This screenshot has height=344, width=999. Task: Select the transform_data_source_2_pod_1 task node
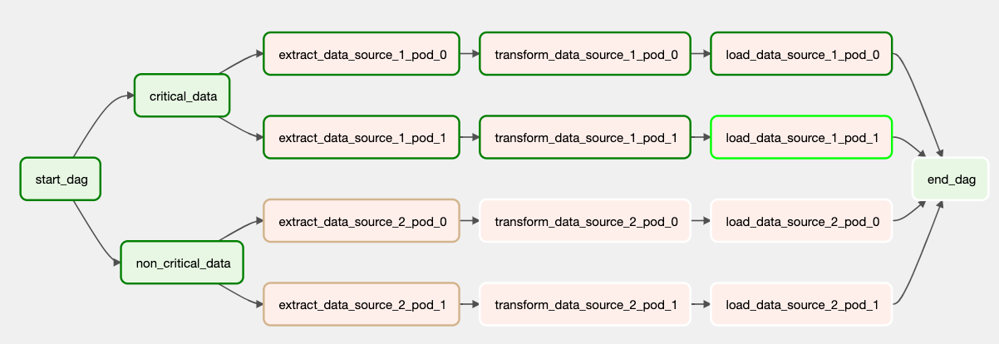point(585,304)
